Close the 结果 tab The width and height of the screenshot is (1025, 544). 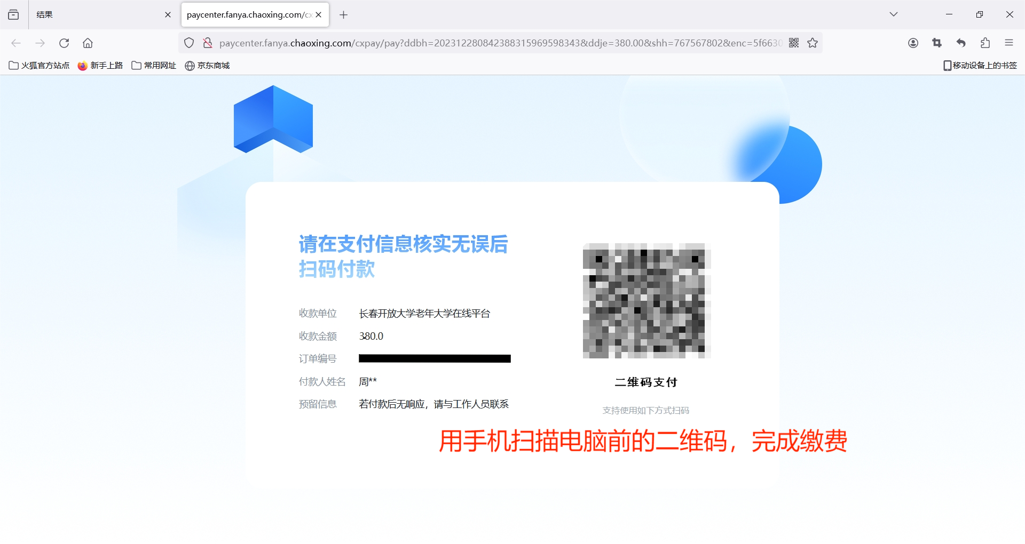[168, 15]
